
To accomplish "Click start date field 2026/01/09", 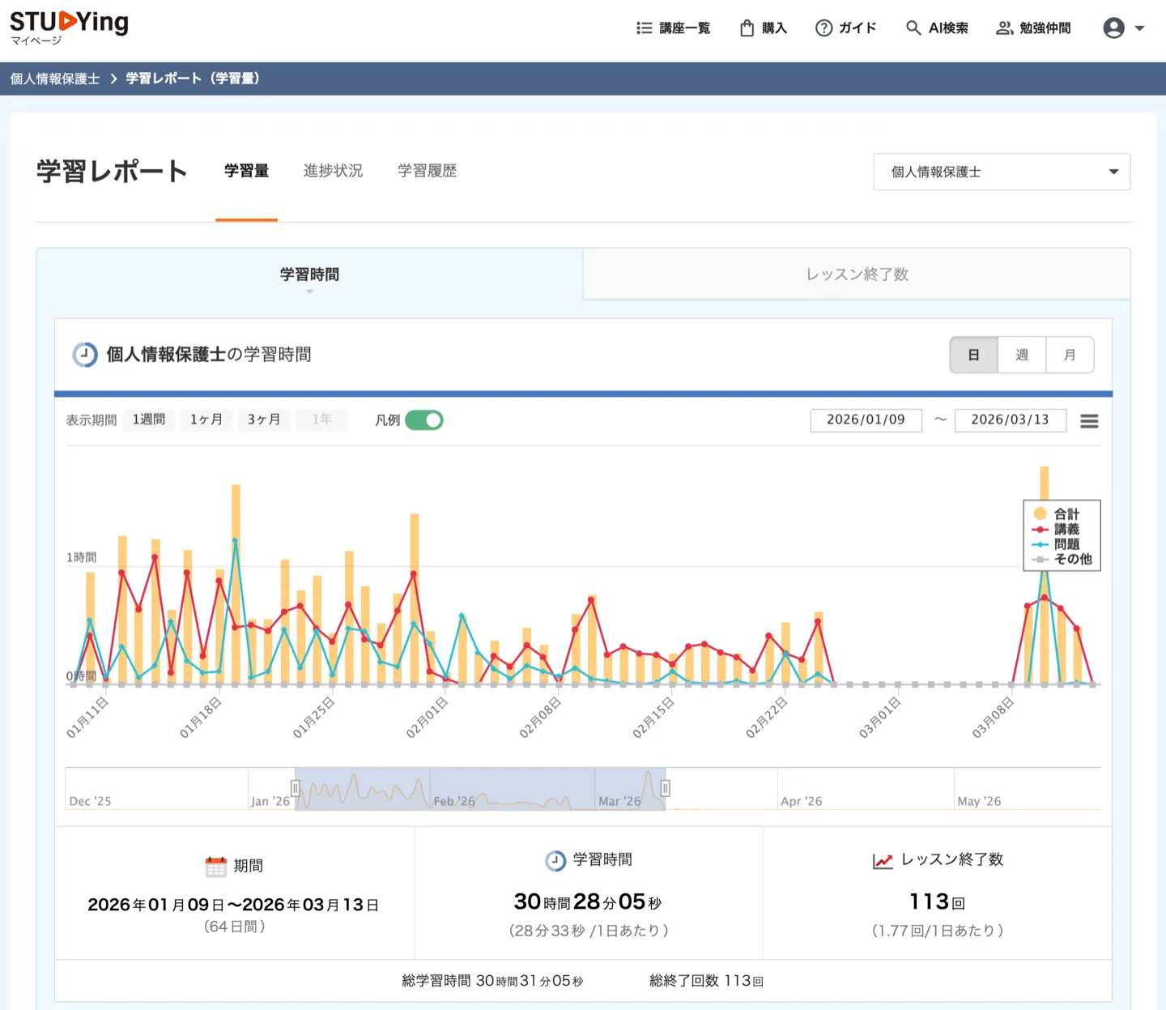I will pyautogui.click(x=866, y=420).
